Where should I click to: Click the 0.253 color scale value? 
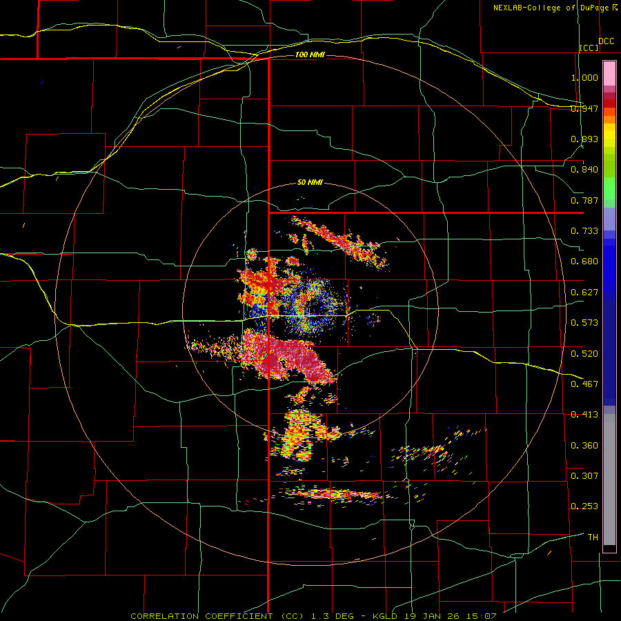pyautogui.click(x=584, y=506)
